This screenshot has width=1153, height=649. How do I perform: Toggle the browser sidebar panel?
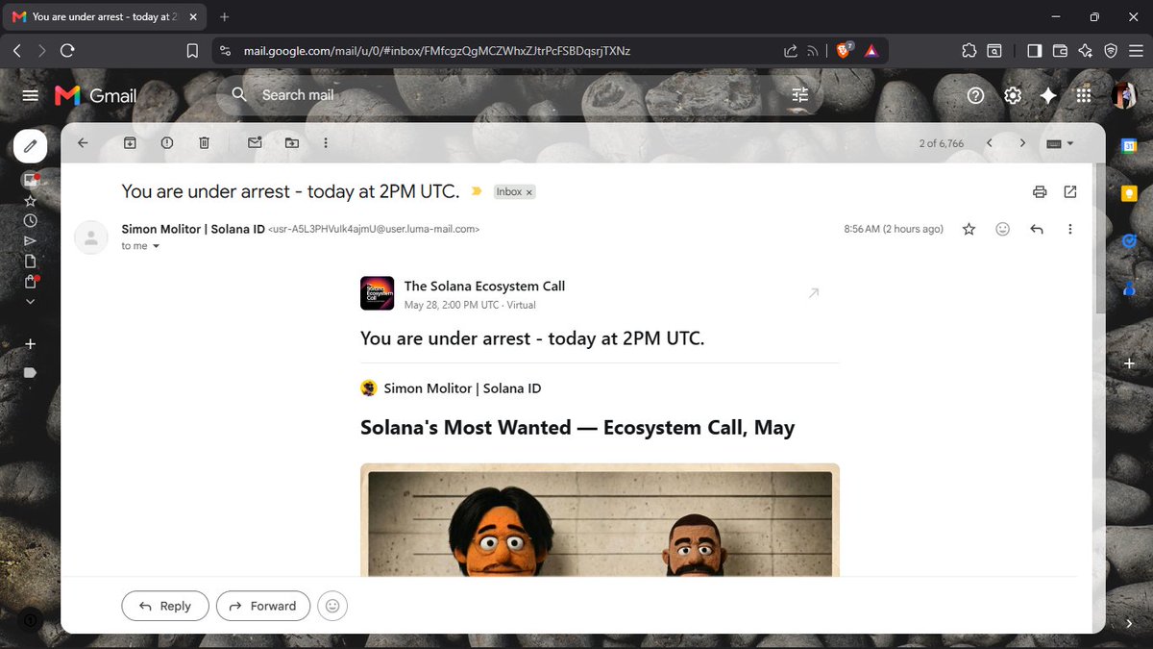[1035, 51]
